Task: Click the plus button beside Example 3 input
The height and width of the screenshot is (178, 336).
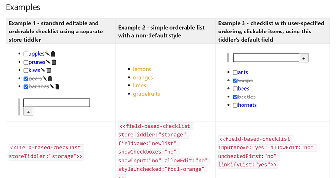Action: click(x=304, y=58)
